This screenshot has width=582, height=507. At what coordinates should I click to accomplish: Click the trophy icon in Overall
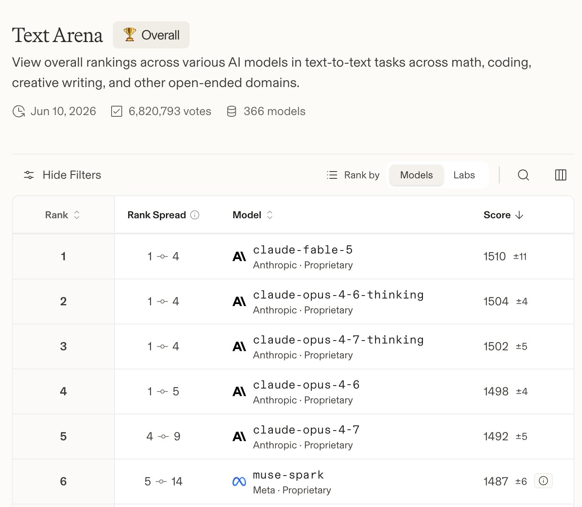click(129, 34)
